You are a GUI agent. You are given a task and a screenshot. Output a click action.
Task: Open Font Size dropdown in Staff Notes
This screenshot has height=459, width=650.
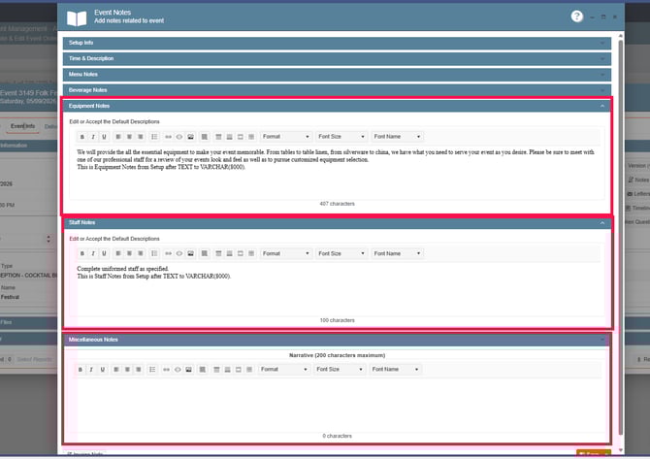tap(341, 253)
